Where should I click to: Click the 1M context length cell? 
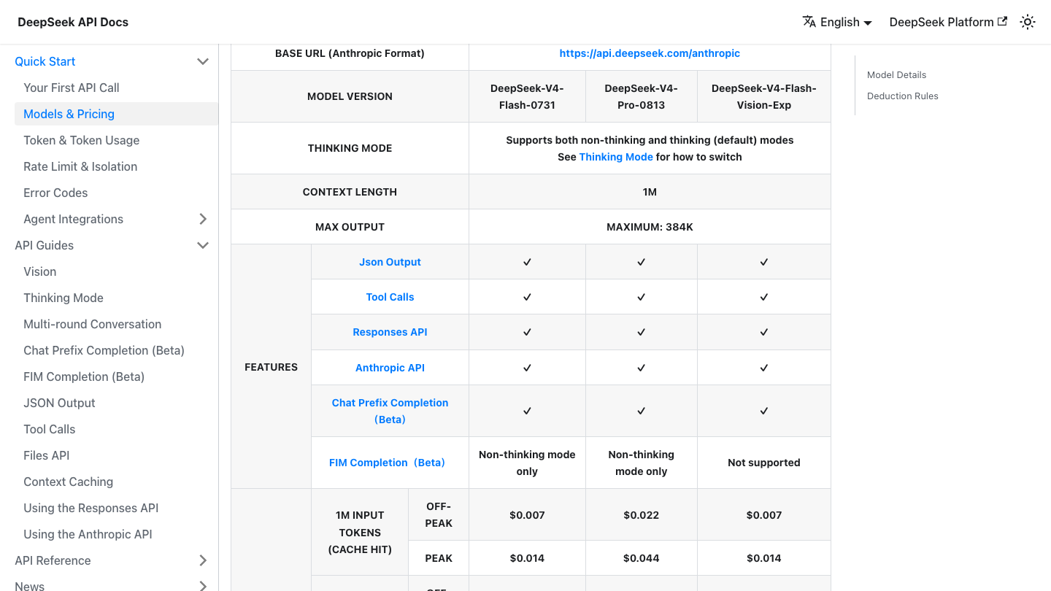pyautogui.click(x=650, y=192)
